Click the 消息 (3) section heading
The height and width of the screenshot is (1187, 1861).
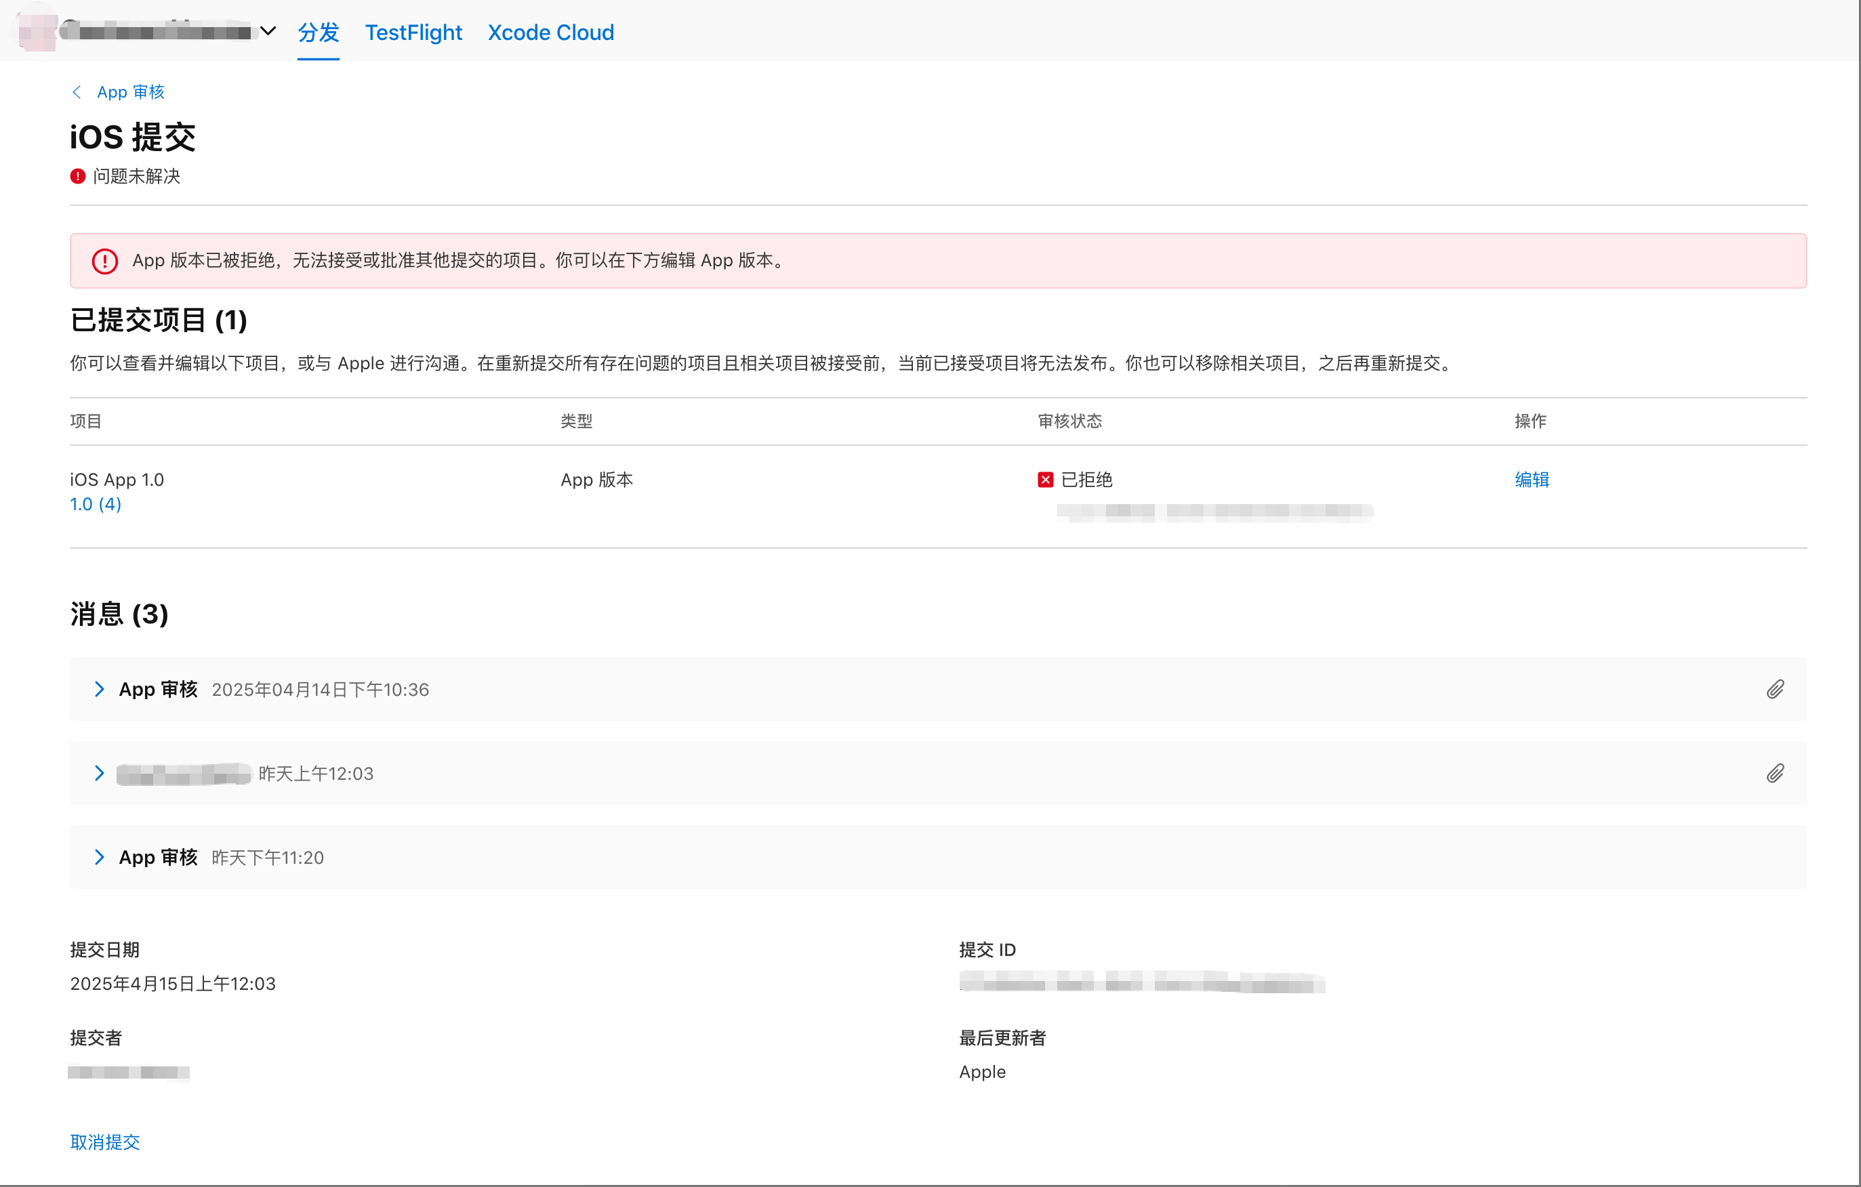(119, 615)
